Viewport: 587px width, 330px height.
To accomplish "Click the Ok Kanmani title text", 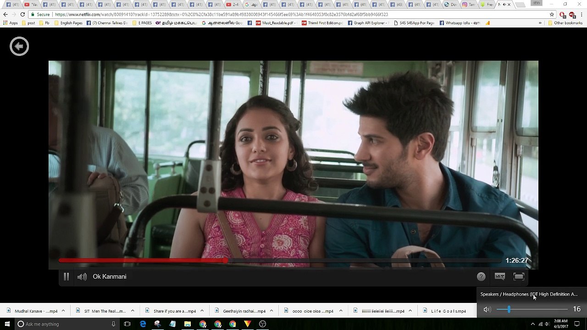I will (x=110, y=276).
